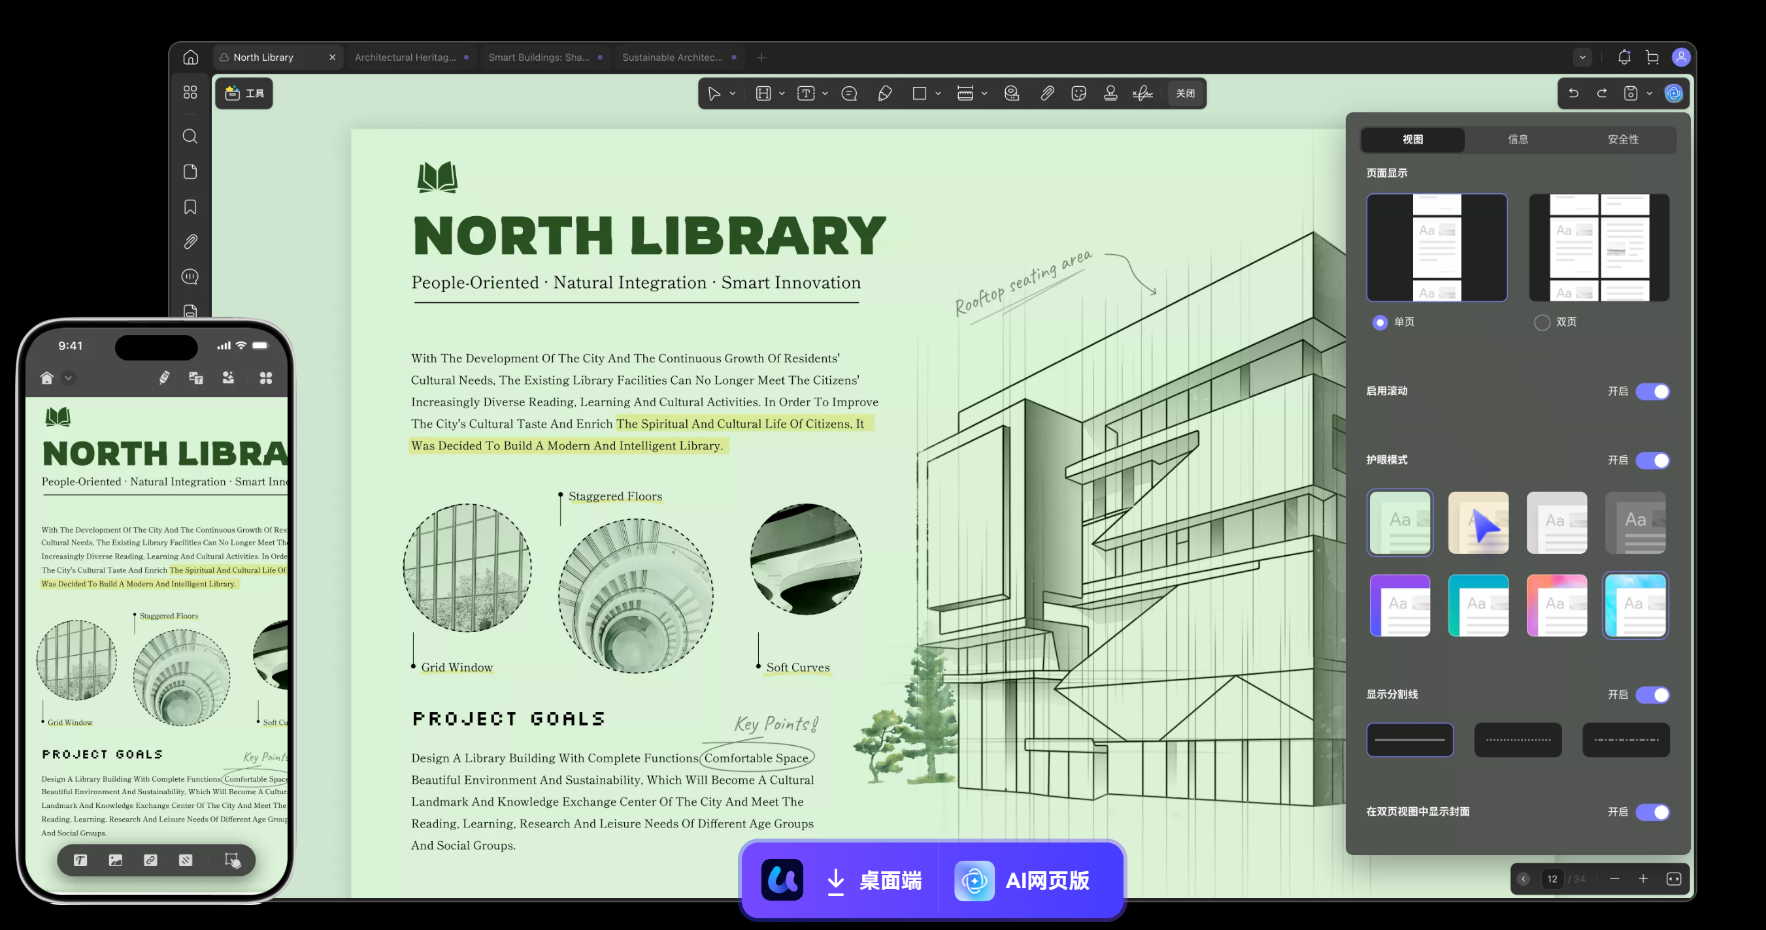Open the signature tool in toolbar
Screen dimensions: 1766x930
click(x=1142, y=93)
